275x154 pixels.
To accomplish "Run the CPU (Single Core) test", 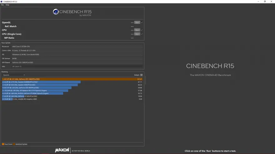I will coord(137,34).
